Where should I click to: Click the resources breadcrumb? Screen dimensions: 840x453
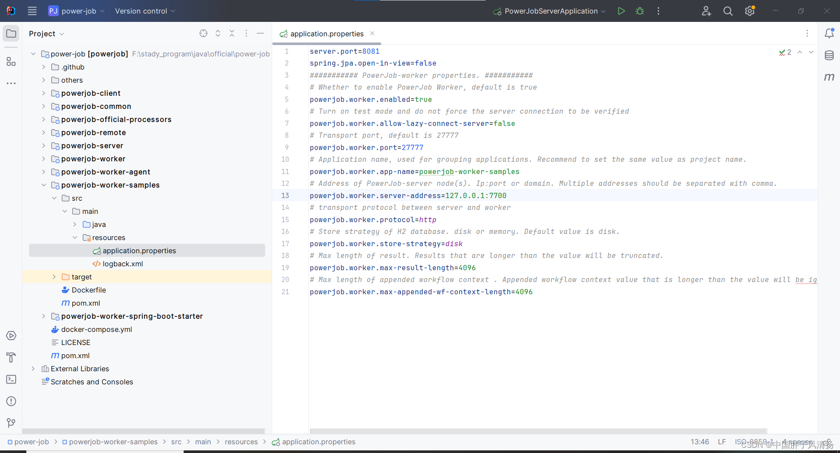click(x=241, y=442)
